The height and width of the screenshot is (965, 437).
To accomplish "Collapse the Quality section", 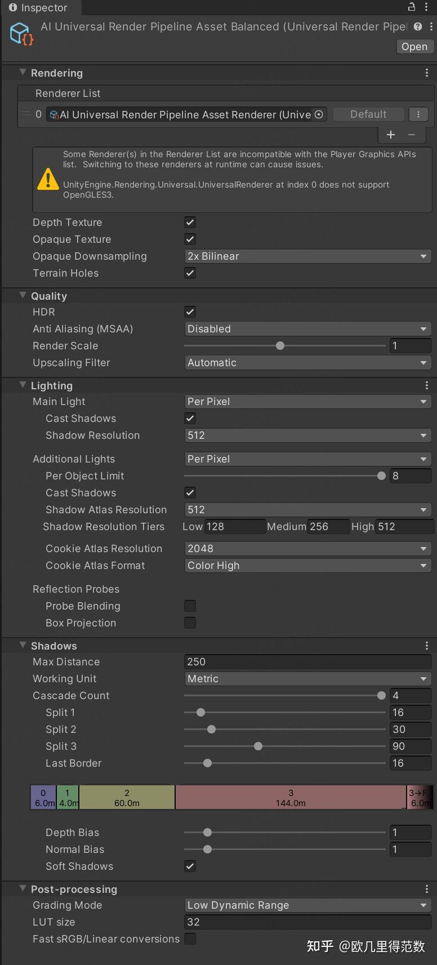I will [23, 296].
